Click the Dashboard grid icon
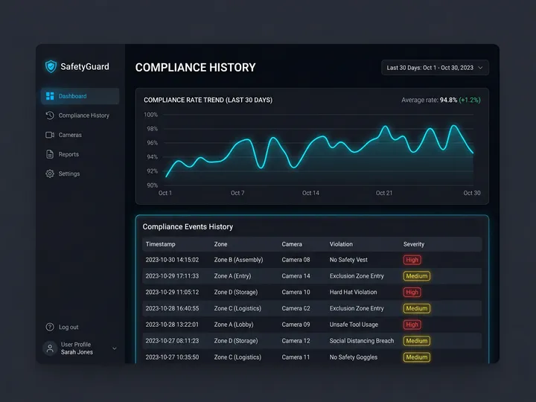This screenshot has height=402, width=536. [x=50, y=96]
